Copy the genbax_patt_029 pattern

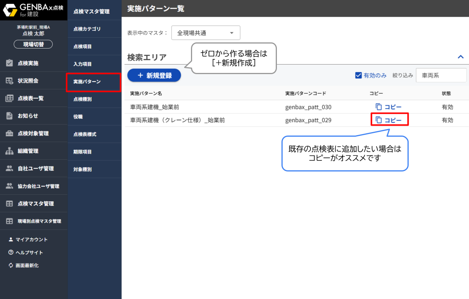click(390, 120)
